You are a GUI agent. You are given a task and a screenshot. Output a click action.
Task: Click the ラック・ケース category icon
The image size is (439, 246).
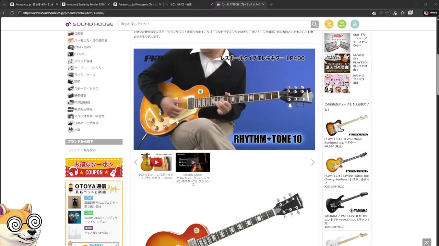(x=70, y=74)
